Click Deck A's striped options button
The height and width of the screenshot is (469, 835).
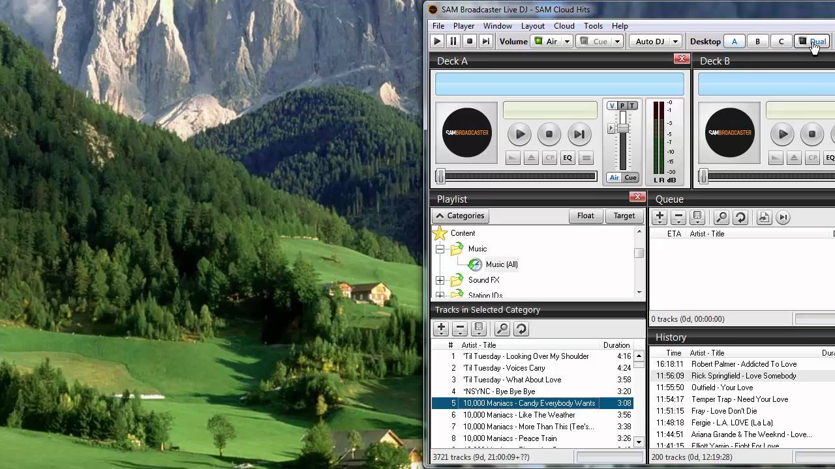point(586,158)
